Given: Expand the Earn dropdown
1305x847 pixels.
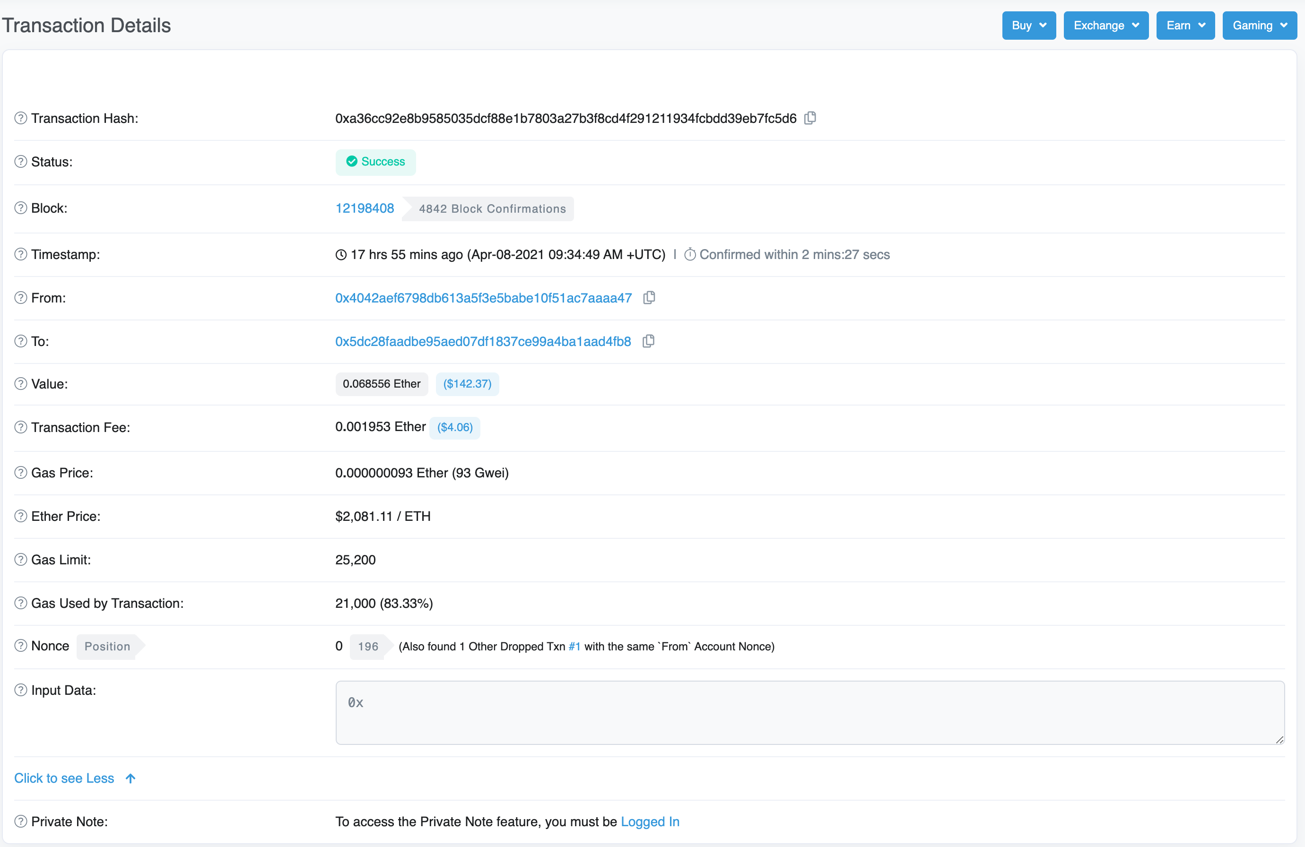Looking at the screenshot, I should click(x=1185, y=25).
